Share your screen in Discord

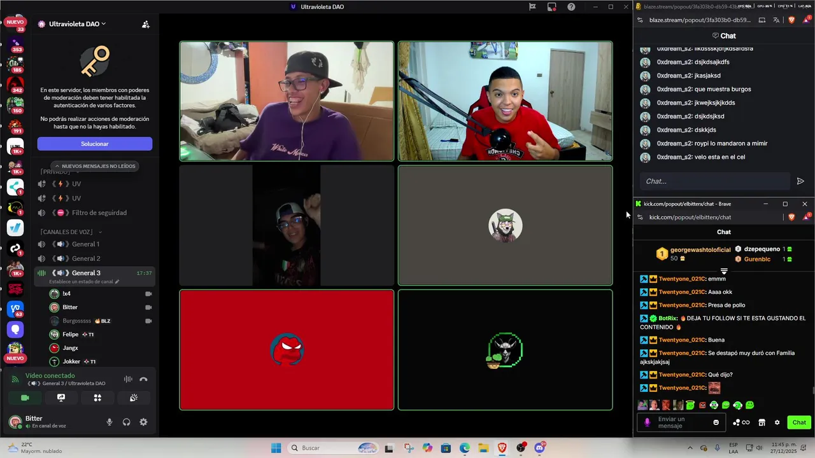click(61, 398)
